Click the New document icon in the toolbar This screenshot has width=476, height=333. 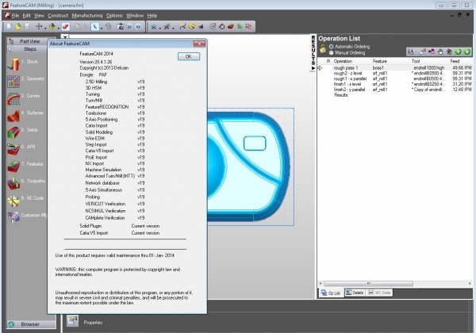point(10,27)
